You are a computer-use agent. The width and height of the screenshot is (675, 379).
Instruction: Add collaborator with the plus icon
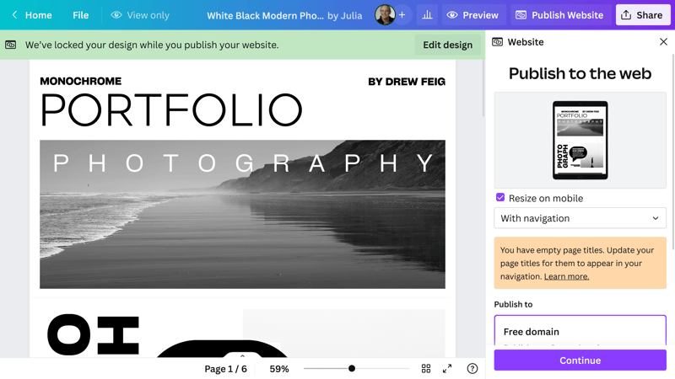click(402, 15)
